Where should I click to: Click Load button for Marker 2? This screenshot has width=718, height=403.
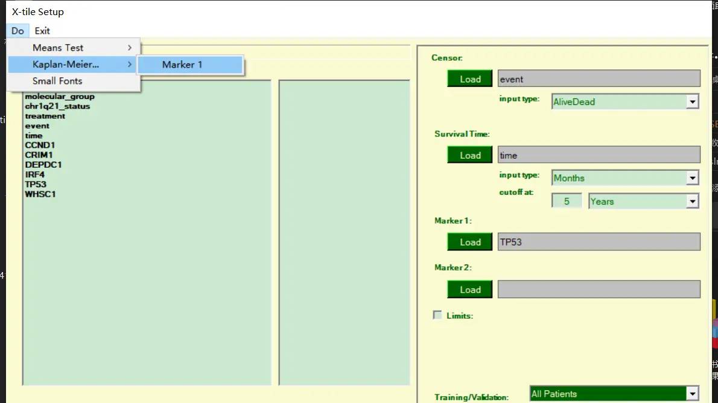(x=469, y=290)
